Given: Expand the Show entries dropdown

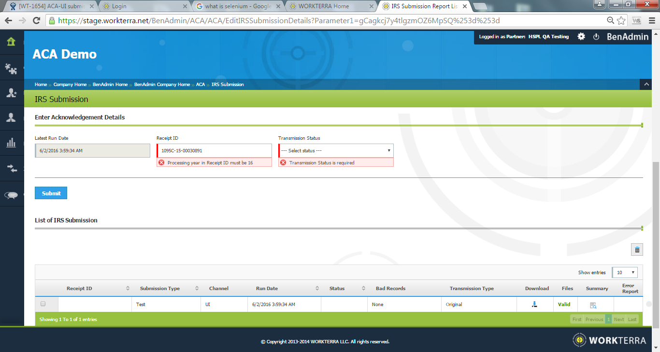Looking at the screenshot, I should pos(625,272).
